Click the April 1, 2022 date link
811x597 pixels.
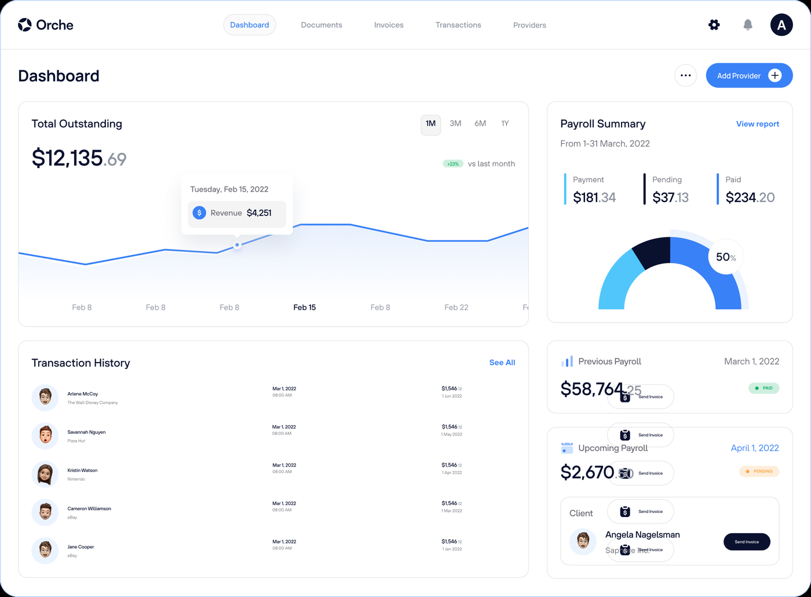point(755,448)
